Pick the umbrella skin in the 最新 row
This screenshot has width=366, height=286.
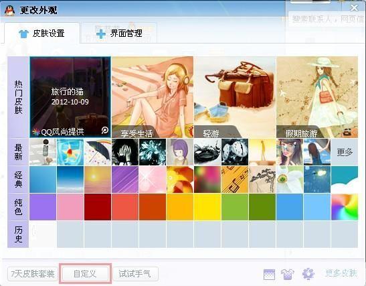coord(98,152)
